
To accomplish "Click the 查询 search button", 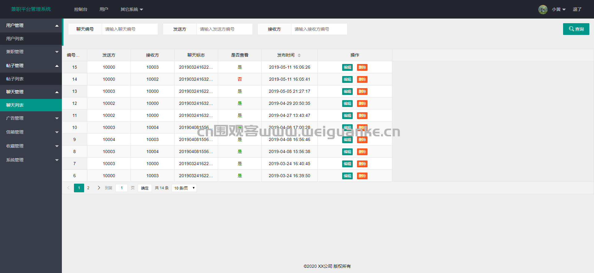I will (x=576, y=29).
